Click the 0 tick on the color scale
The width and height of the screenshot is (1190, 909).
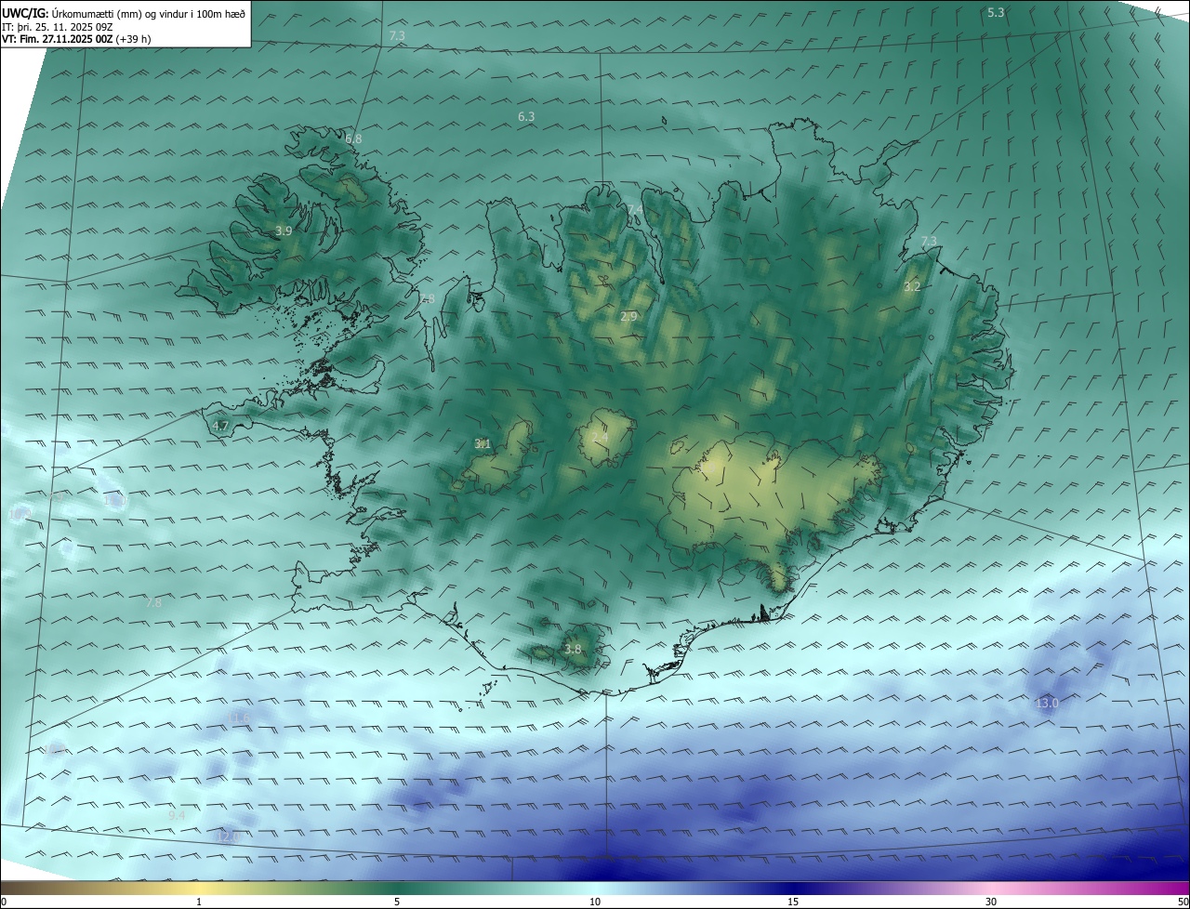(x=4, y=902)
